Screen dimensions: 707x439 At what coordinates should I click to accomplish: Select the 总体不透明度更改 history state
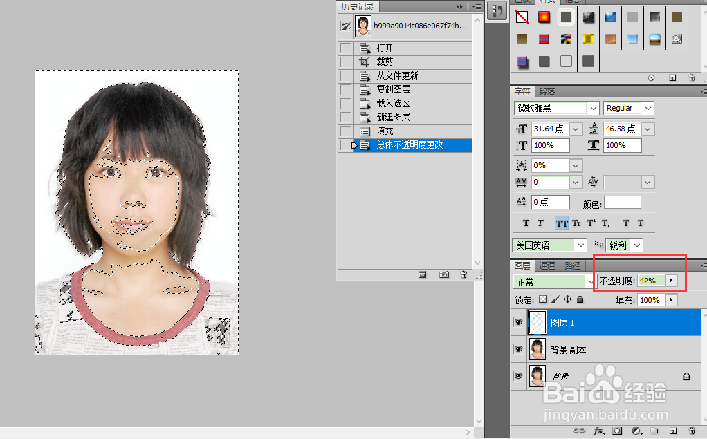point(412,145)
